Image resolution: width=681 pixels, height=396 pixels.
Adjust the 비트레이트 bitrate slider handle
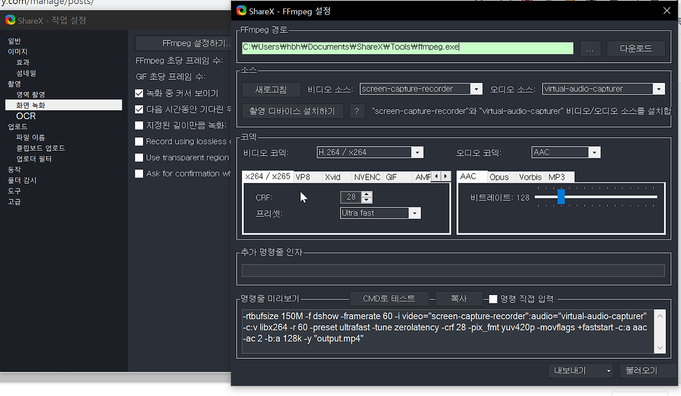(561, 197)
